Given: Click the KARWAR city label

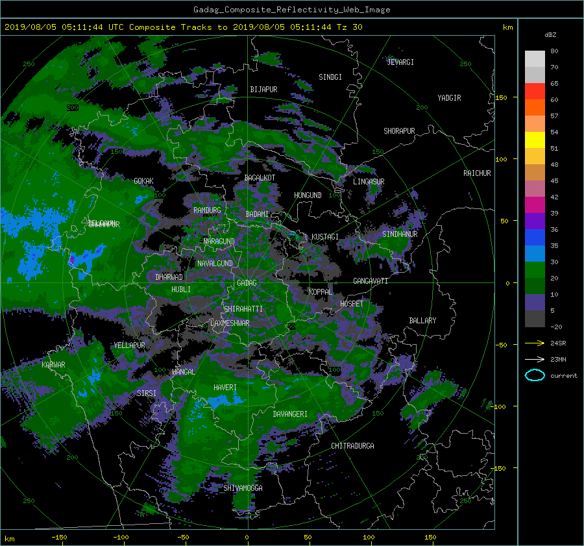Looking at the screenshot, I should click(53, 365).
